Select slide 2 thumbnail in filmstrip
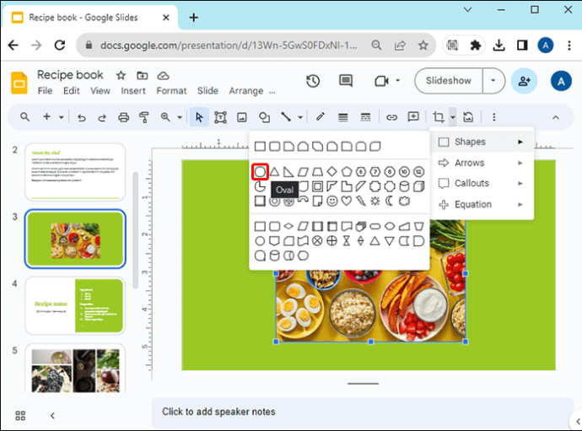 point(75,172)
